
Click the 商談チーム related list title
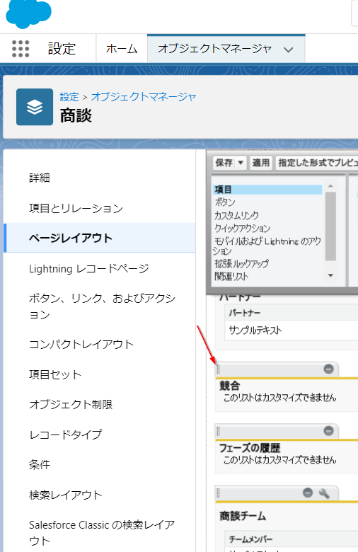[x=243, y=516]
